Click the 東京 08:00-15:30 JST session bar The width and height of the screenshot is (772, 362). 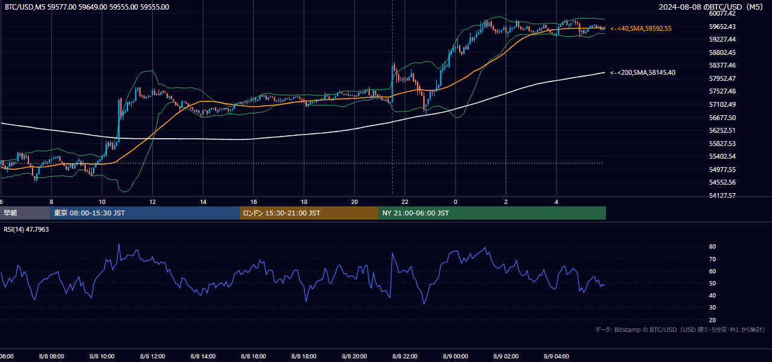(x=145, y=213)
